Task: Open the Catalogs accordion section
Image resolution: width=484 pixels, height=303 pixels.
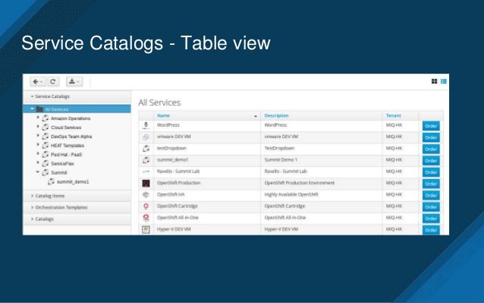Action: [x=77, y=219]
